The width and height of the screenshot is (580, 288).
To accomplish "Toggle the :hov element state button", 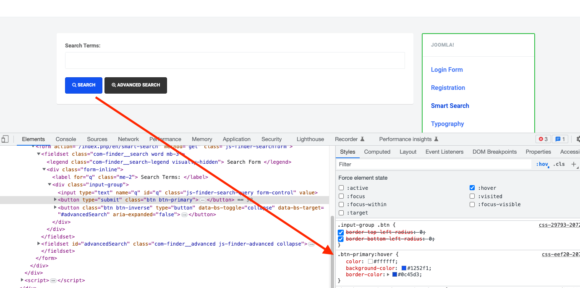I will pyautogui.click(x=542, y=164).
